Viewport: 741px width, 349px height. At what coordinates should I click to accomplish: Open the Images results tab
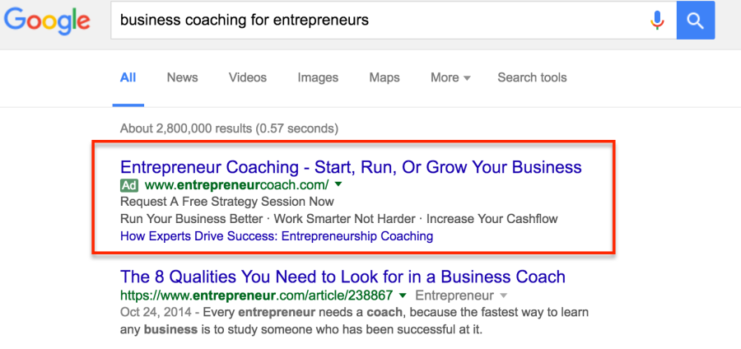click(x=318, y=78)
